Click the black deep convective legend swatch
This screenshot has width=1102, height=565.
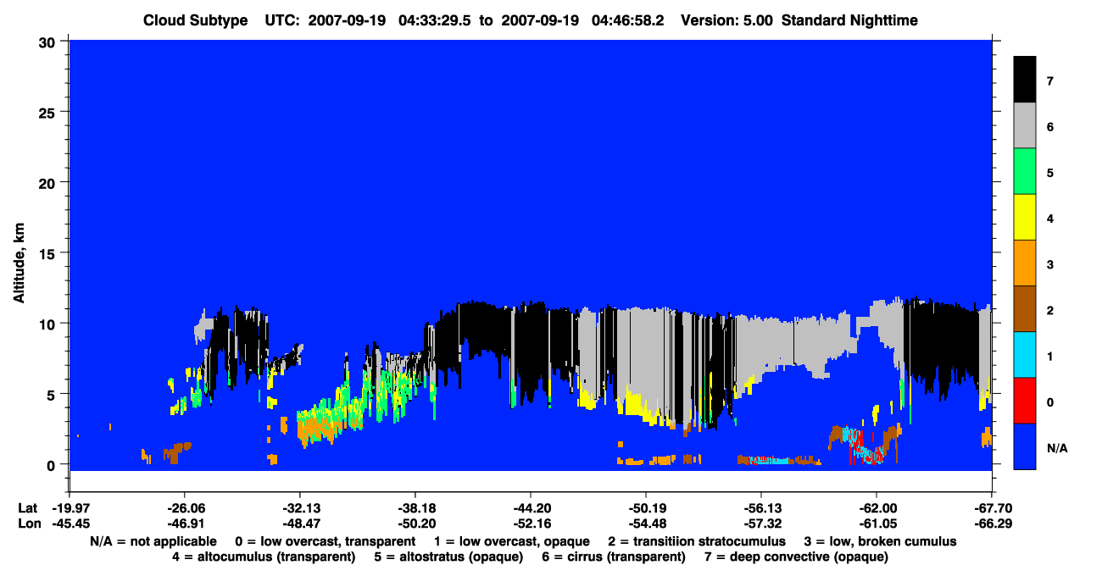tap(1025, 80)
